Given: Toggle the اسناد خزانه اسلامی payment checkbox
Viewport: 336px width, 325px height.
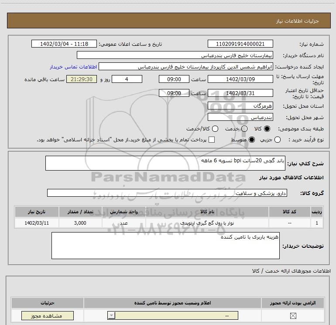Looking at the screenshot, I should pos(212,140).
